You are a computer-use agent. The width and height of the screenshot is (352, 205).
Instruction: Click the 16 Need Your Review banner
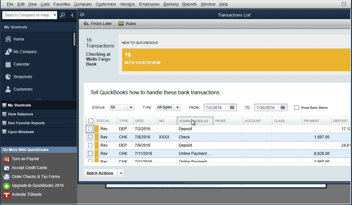(x=236, y=60)
